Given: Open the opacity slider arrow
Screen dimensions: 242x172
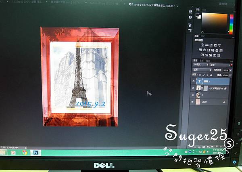Looking at the screenshot, I should coord(230,70).
